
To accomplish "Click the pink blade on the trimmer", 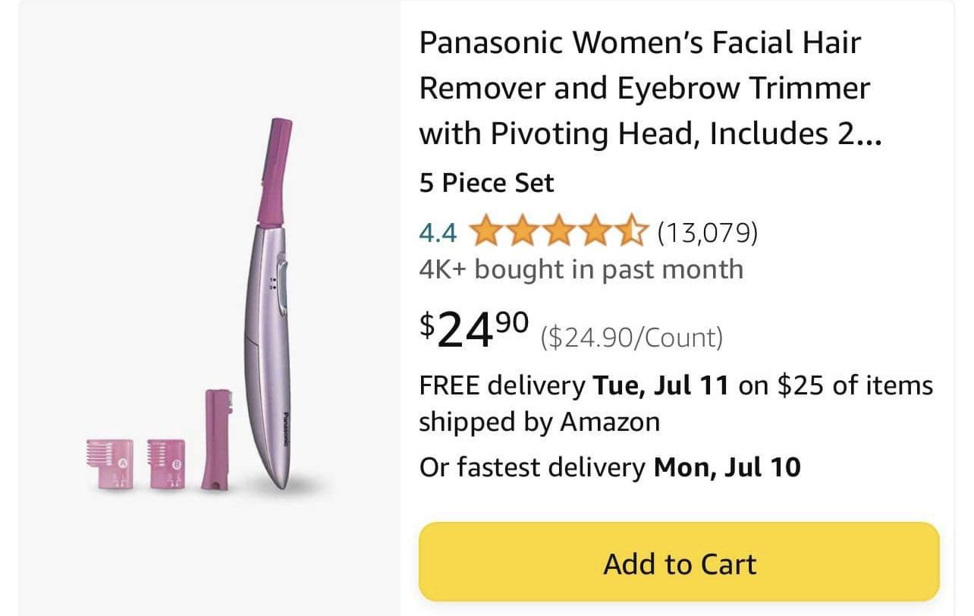I will pyautogui.click(x=274, y=171).
